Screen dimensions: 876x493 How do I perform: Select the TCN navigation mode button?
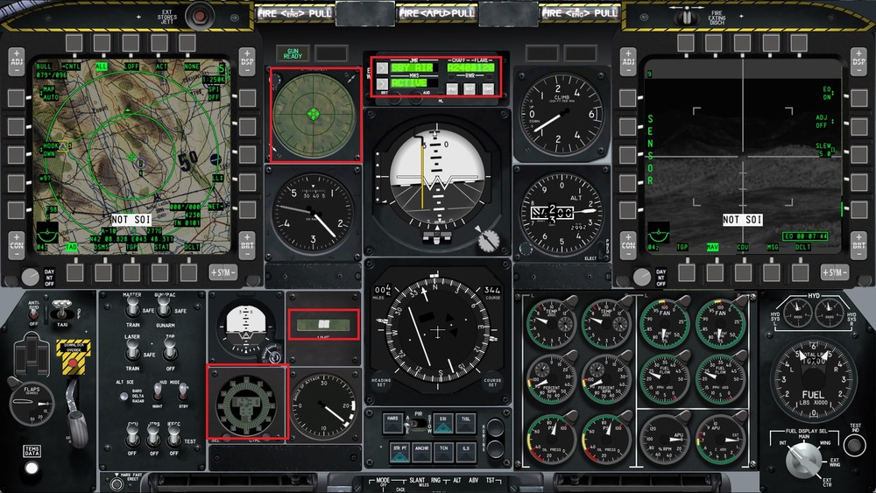pyautogui.click(x=443, y=452)
